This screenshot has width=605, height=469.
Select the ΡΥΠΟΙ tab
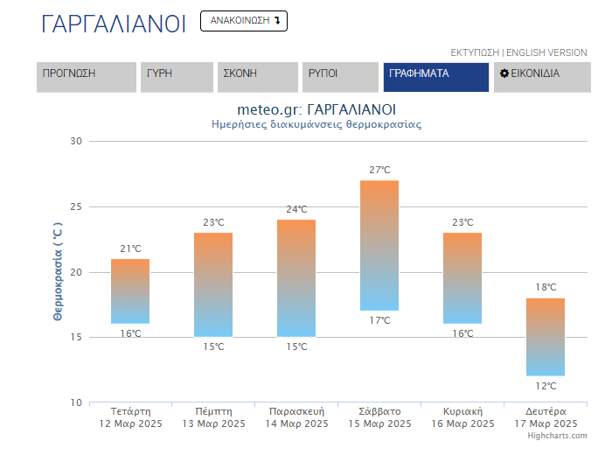click(x=340, y=77)
